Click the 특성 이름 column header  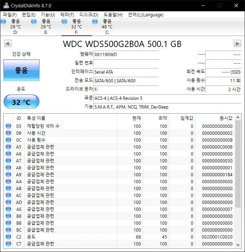(71, 118)
